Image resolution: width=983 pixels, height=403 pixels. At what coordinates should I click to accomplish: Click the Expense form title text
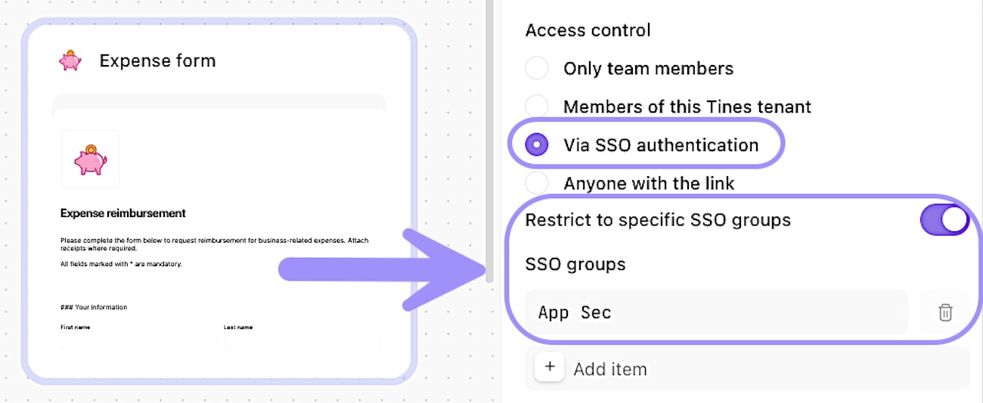pos(157,60)
